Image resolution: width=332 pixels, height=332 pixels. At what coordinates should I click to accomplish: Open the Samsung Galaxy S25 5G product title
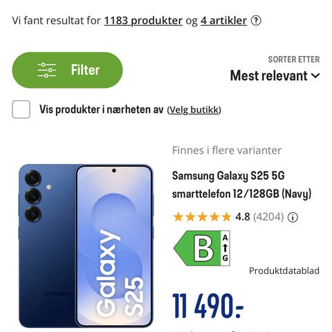pyautogui.click(x=241, y=185)
